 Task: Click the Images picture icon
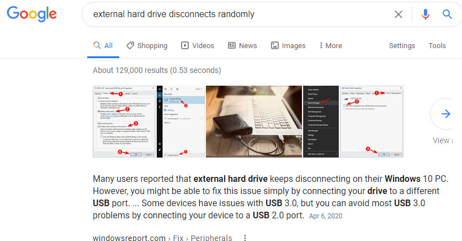tap(275, 45)
